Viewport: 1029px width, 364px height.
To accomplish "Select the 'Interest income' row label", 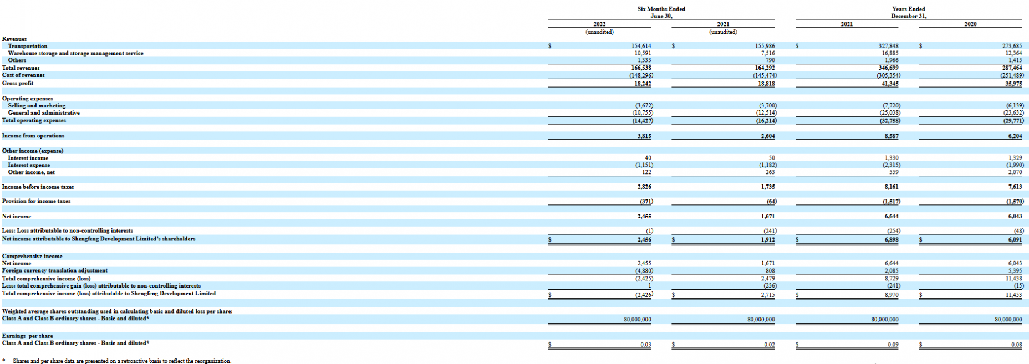I will coord(28,158).
